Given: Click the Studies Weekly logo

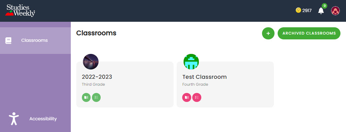Looking at the screenshot, I should pos(20,11).
